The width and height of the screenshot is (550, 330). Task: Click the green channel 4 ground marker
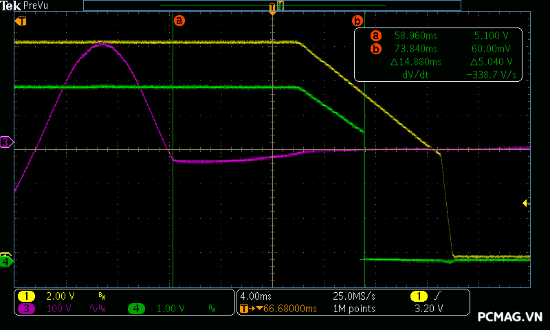(6, 261)
